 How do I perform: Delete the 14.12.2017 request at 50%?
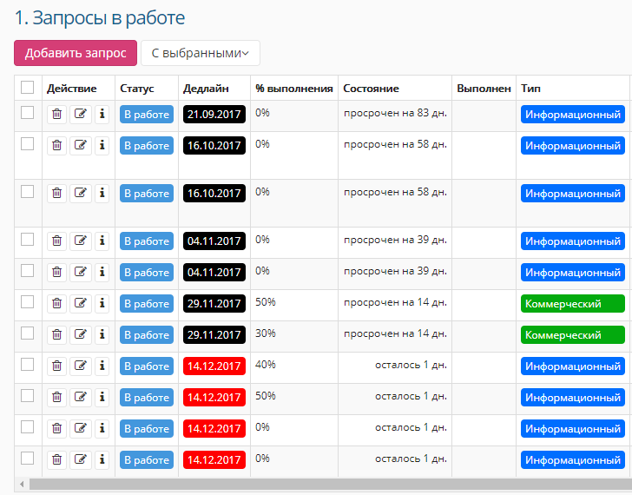pyautogui.click(x=56, y=398)
